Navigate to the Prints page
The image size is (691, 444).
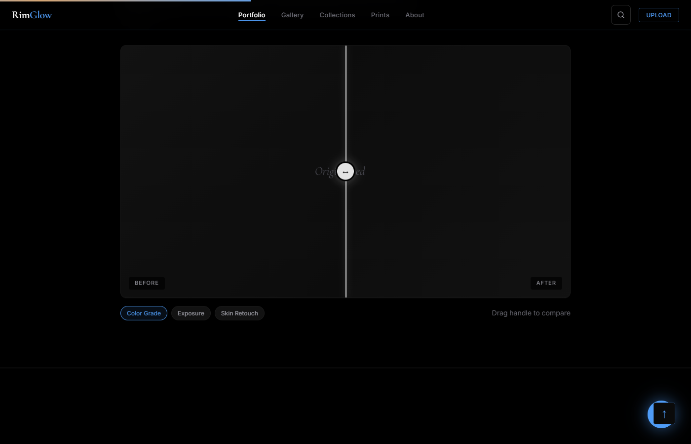(x=380, y=15)
